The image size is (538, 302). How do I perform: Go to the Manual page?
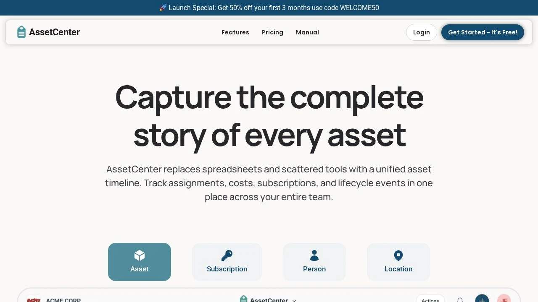307,32
